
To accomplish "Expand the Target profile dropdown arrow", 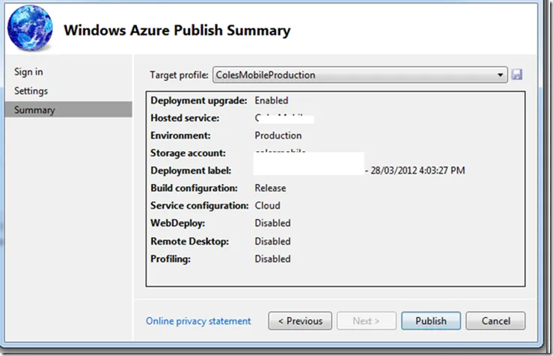I will (501, 75).
